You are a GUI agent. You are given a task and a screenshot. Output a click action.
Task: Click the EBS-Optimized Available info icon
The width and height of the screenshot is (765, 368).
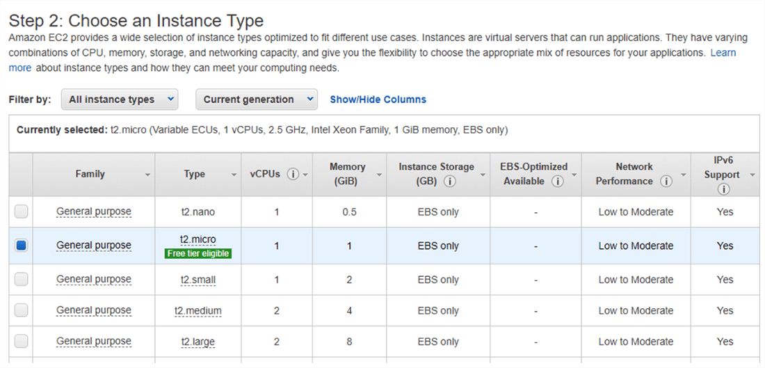pyautogui.click(x=558, y=182)
